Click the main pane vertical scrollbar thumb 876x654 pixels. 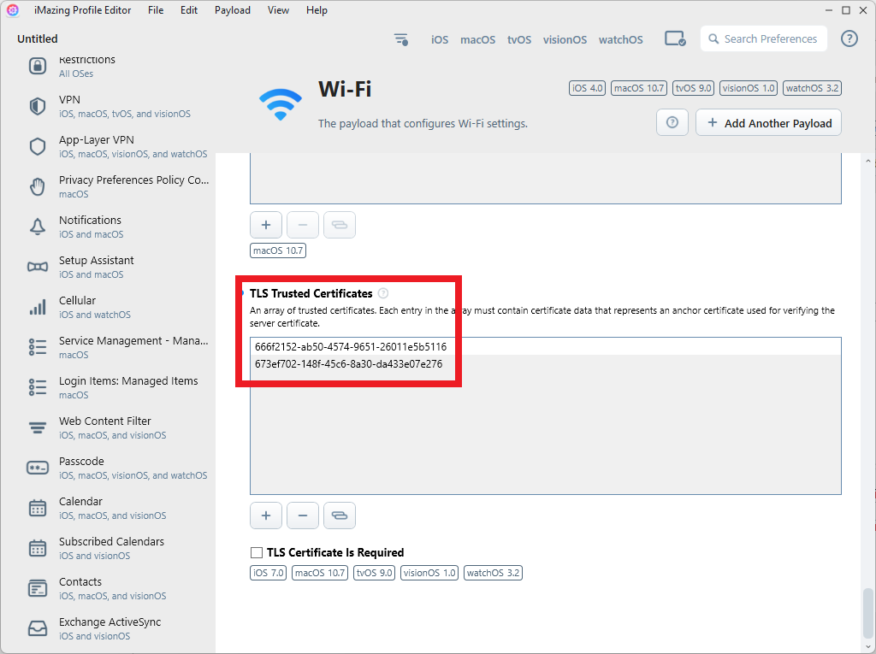[x=867, y=611]
